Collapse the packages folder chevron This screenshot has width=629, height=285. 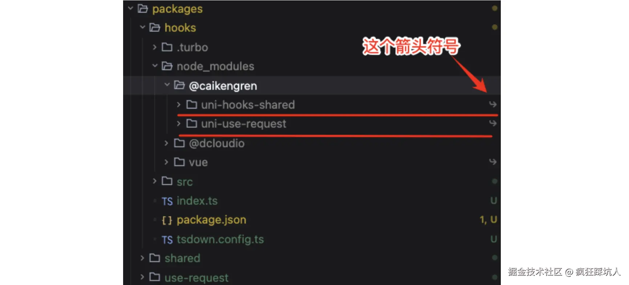pos(130,8)
